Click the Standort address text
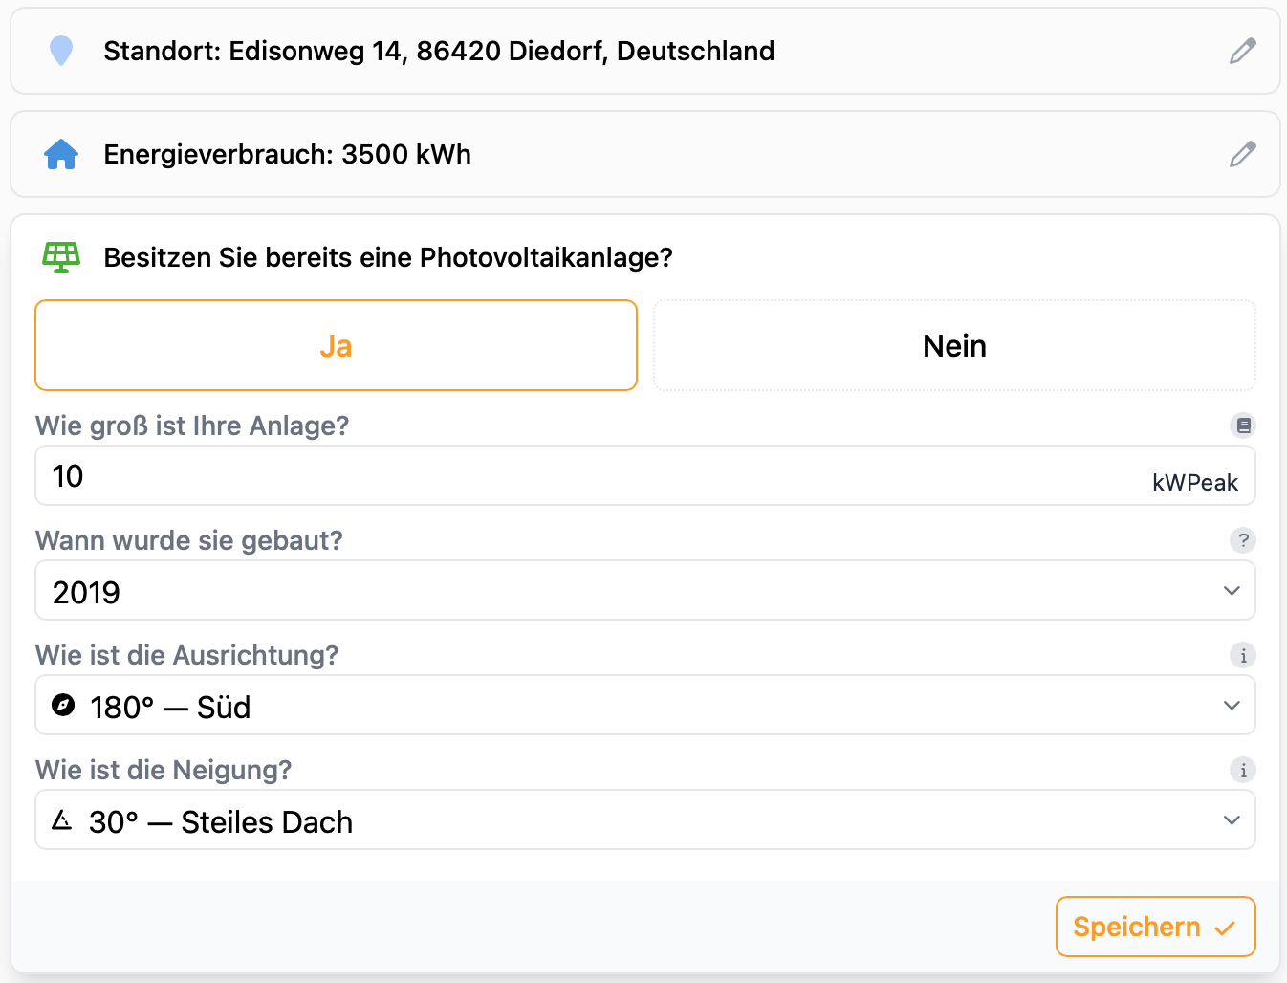Image resolution: width=1287 pixels, height=983 pixels. click(x=439, y=51)
